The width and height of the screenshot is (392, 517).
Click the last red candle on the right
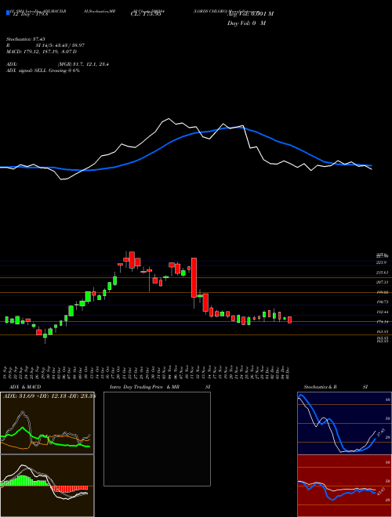point(290,320)
